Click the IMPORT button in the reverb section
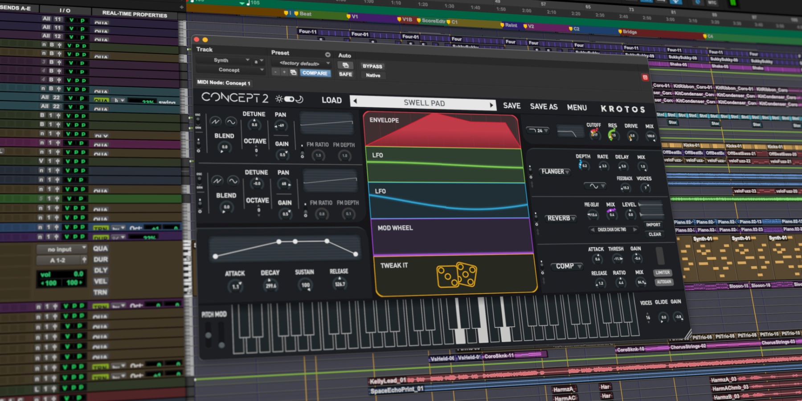The width and height of the screenshot is (802, 401). click(x=653, y=225)
